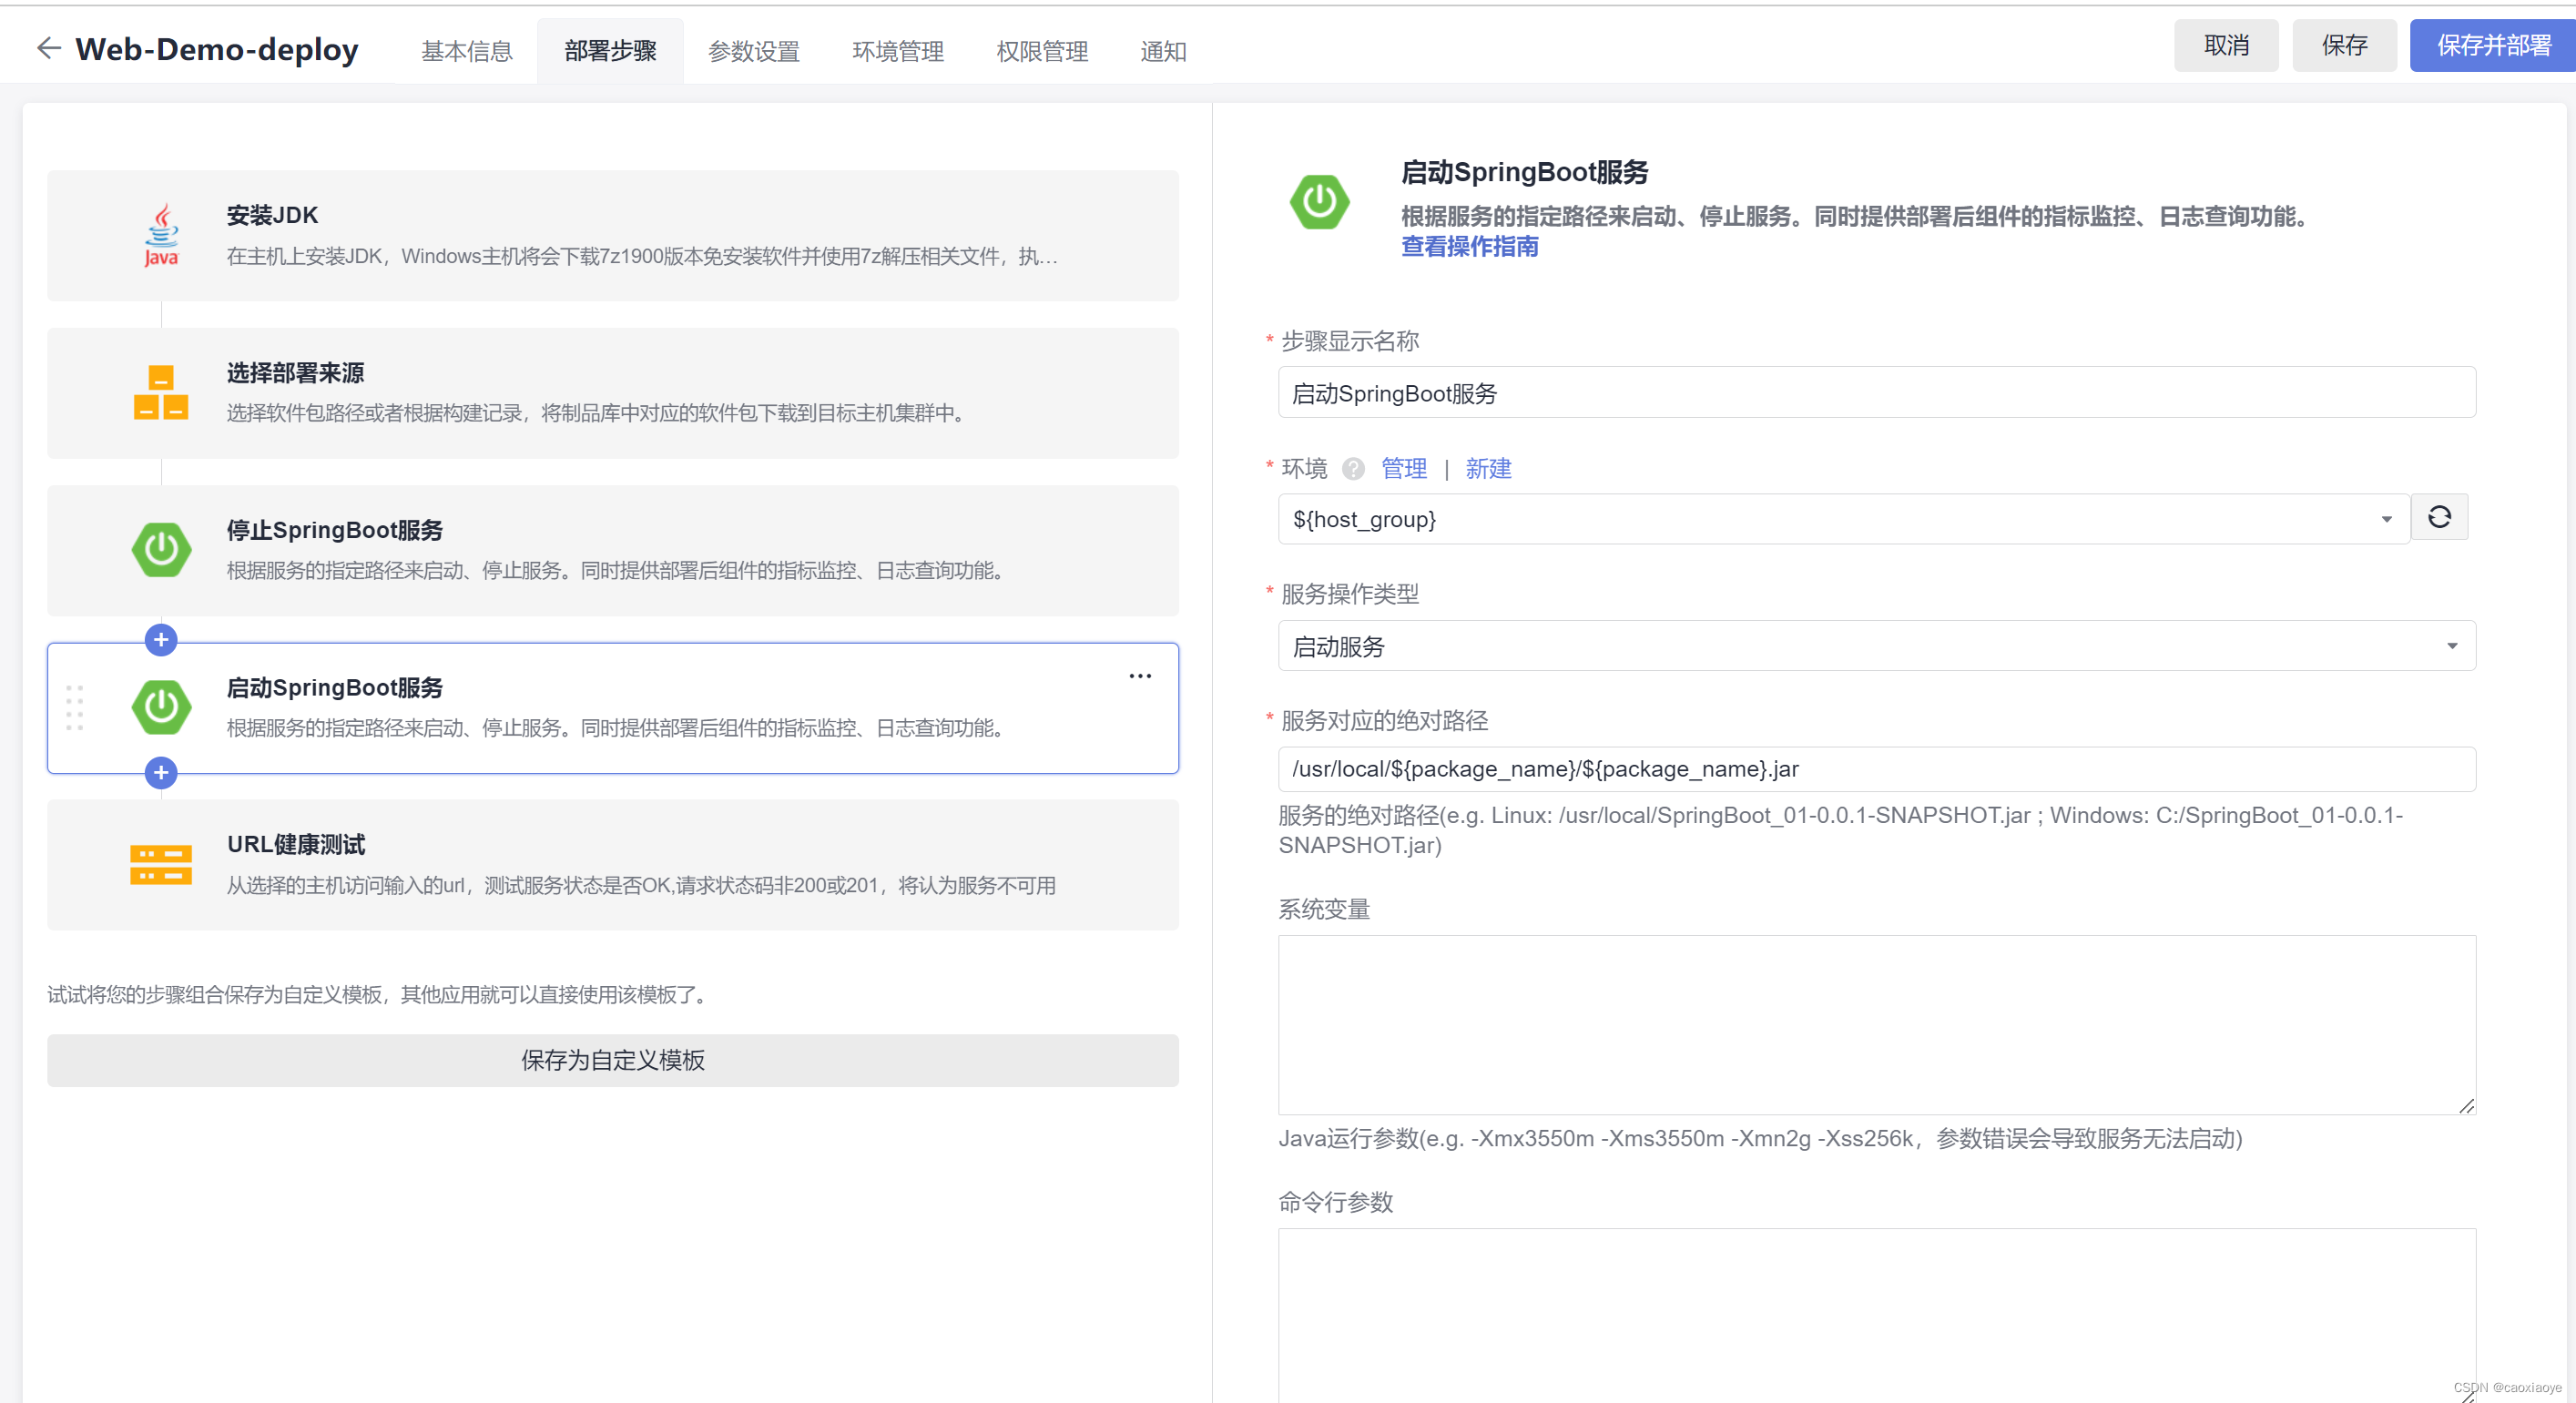The image size is (2576, 1403).
Task: Click the 新建 environment link
Action: click(1487, 468)
